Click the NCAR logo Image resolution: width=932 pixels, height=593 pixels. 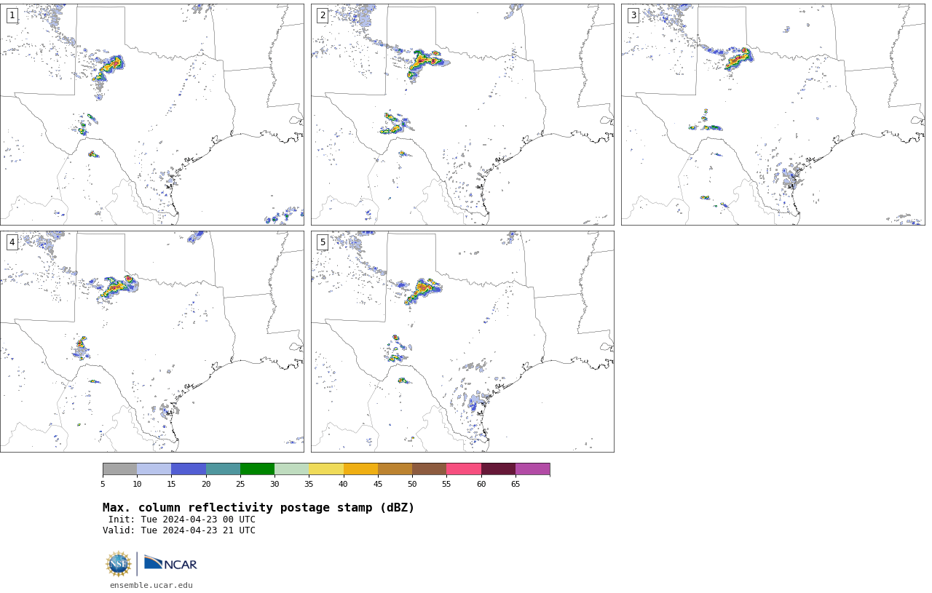click(x=170, y=563)
